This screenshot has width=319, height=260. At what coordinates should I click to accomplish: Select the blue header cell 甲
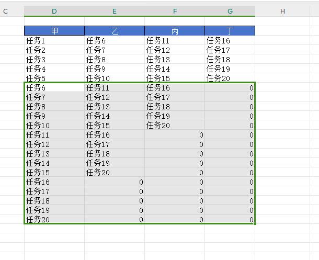54,31
